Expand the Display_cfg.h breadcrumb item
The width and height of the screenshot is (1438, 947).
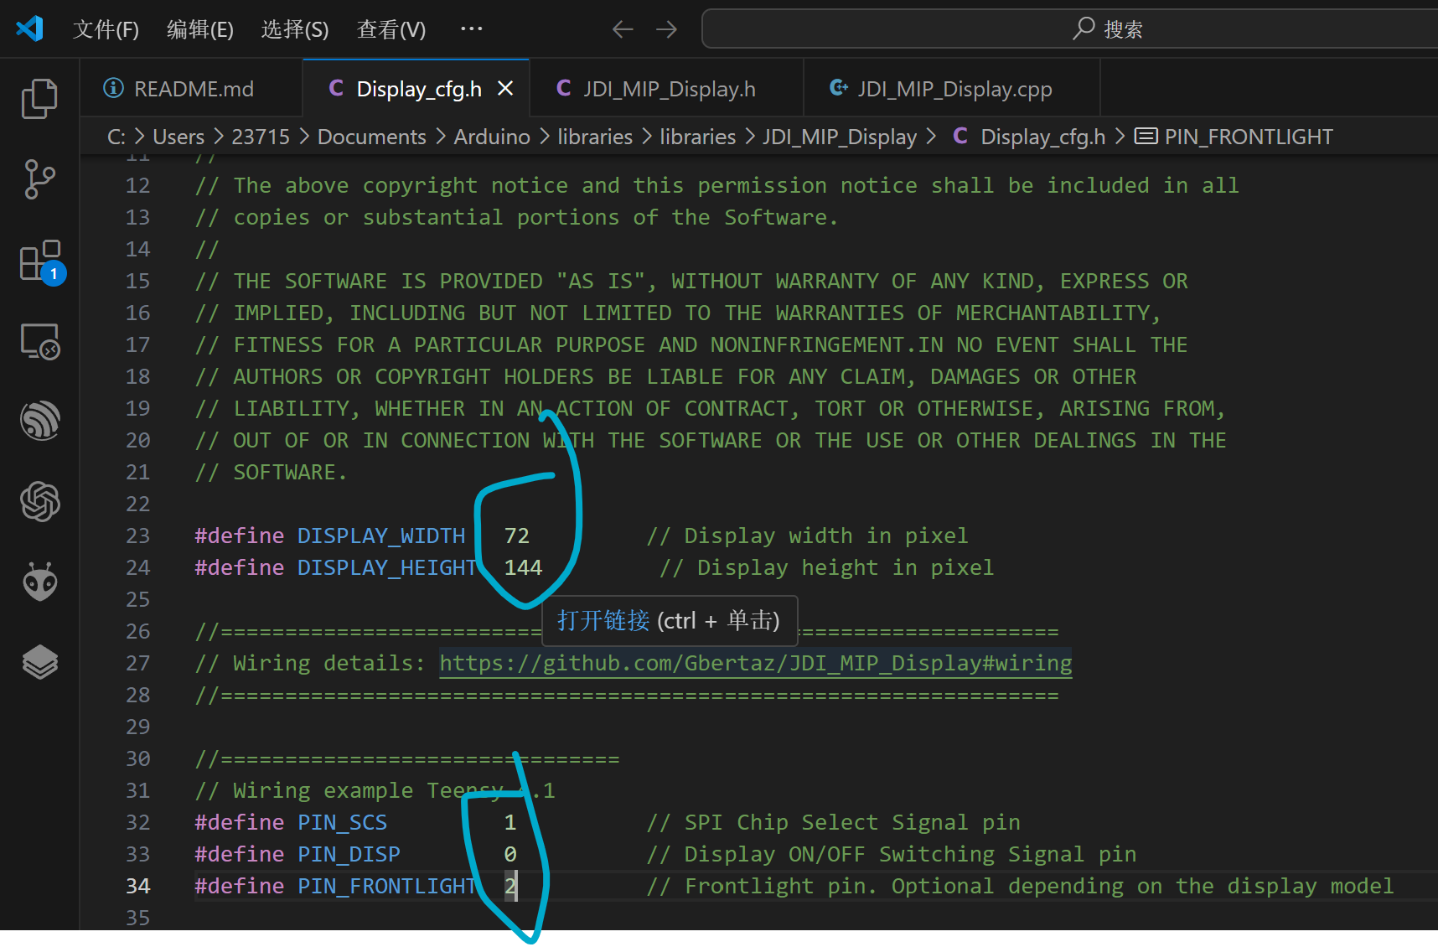[x=1042, y=137]
